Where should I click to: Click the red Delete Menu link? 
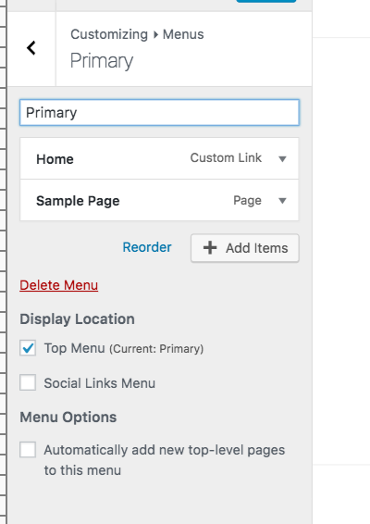click(x=59, y=285)
